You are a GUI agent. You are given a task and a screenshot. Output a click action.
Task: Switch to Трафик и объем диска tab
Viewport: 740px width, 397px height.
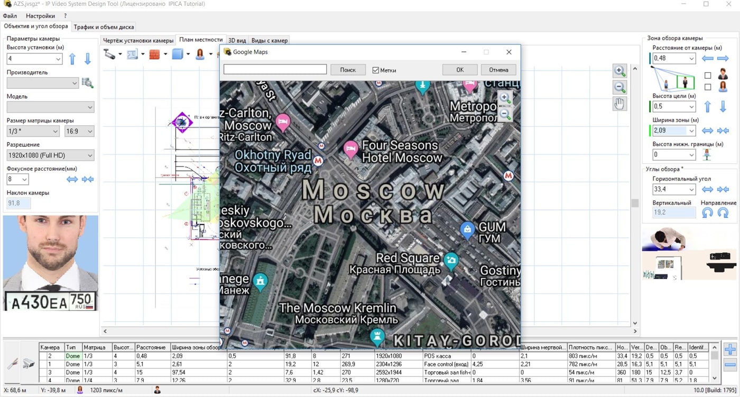pyautogui.click(x=104, y=27)
